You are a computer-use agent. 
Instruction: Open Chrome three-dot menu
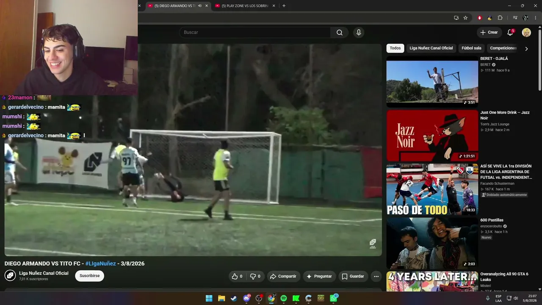tap(536, 18)
